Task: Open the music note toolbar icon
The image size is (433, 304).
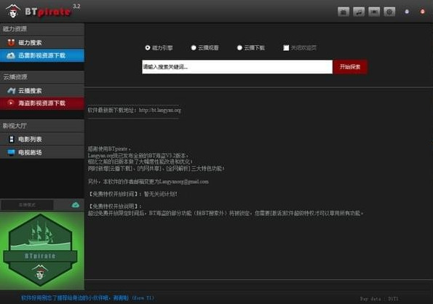Action: (x=359, y=12)
